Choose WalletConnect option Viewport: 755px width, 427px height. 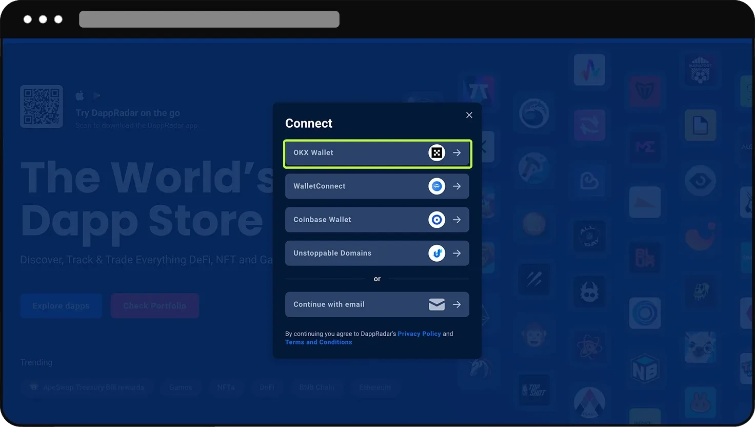click(x=377, y=186)
